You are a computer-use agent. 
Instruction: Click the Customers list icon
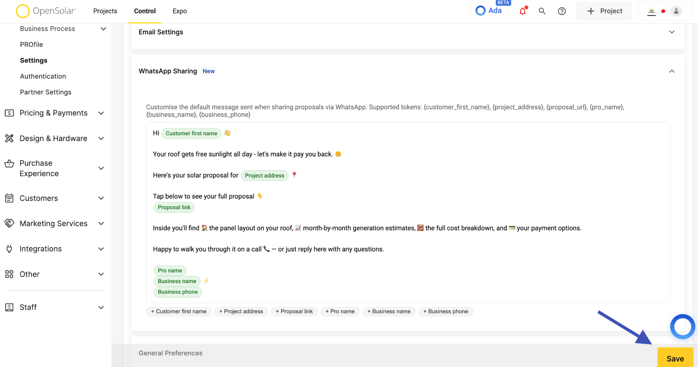[x=9, y=198]
